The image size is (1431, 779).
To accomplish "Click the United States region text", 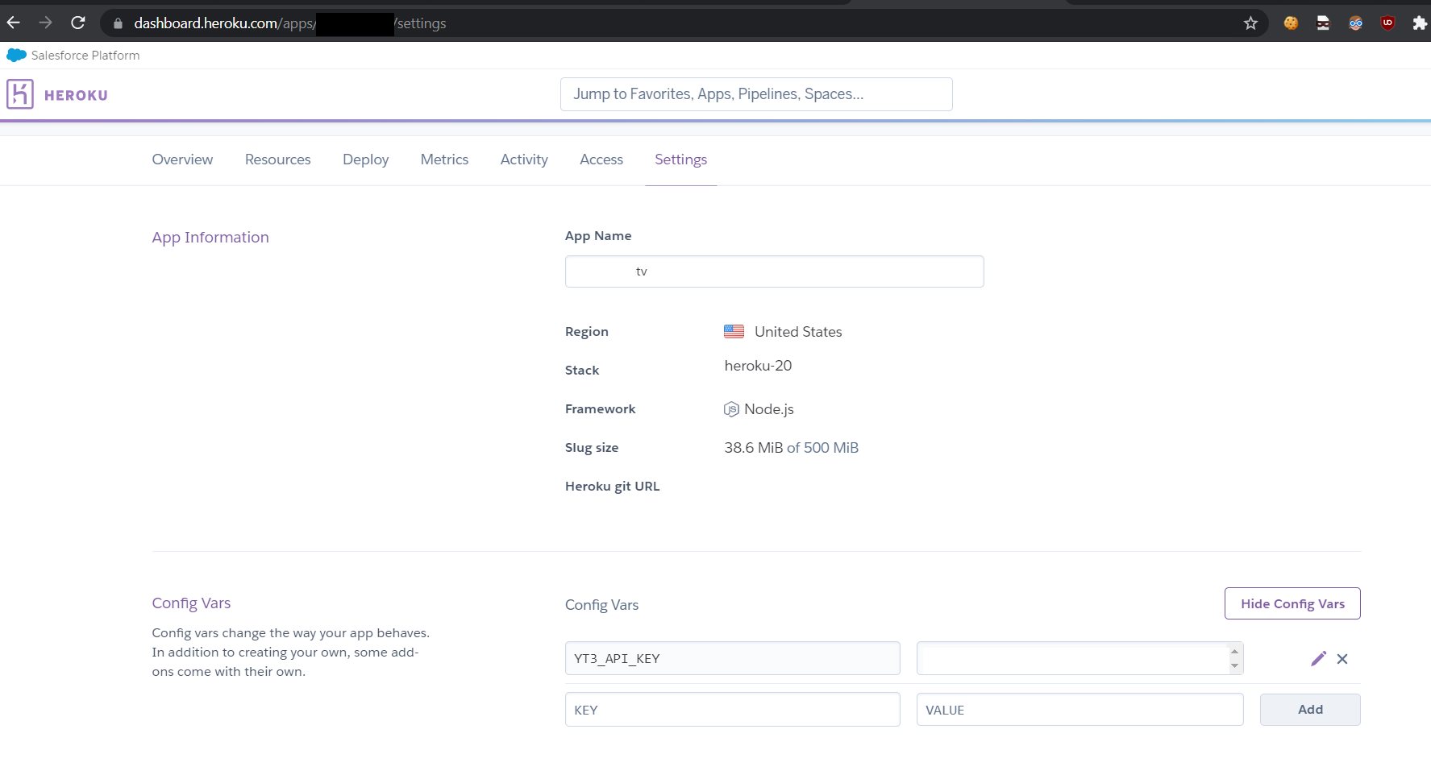I will pyautogui.click(x=798, y=332).
